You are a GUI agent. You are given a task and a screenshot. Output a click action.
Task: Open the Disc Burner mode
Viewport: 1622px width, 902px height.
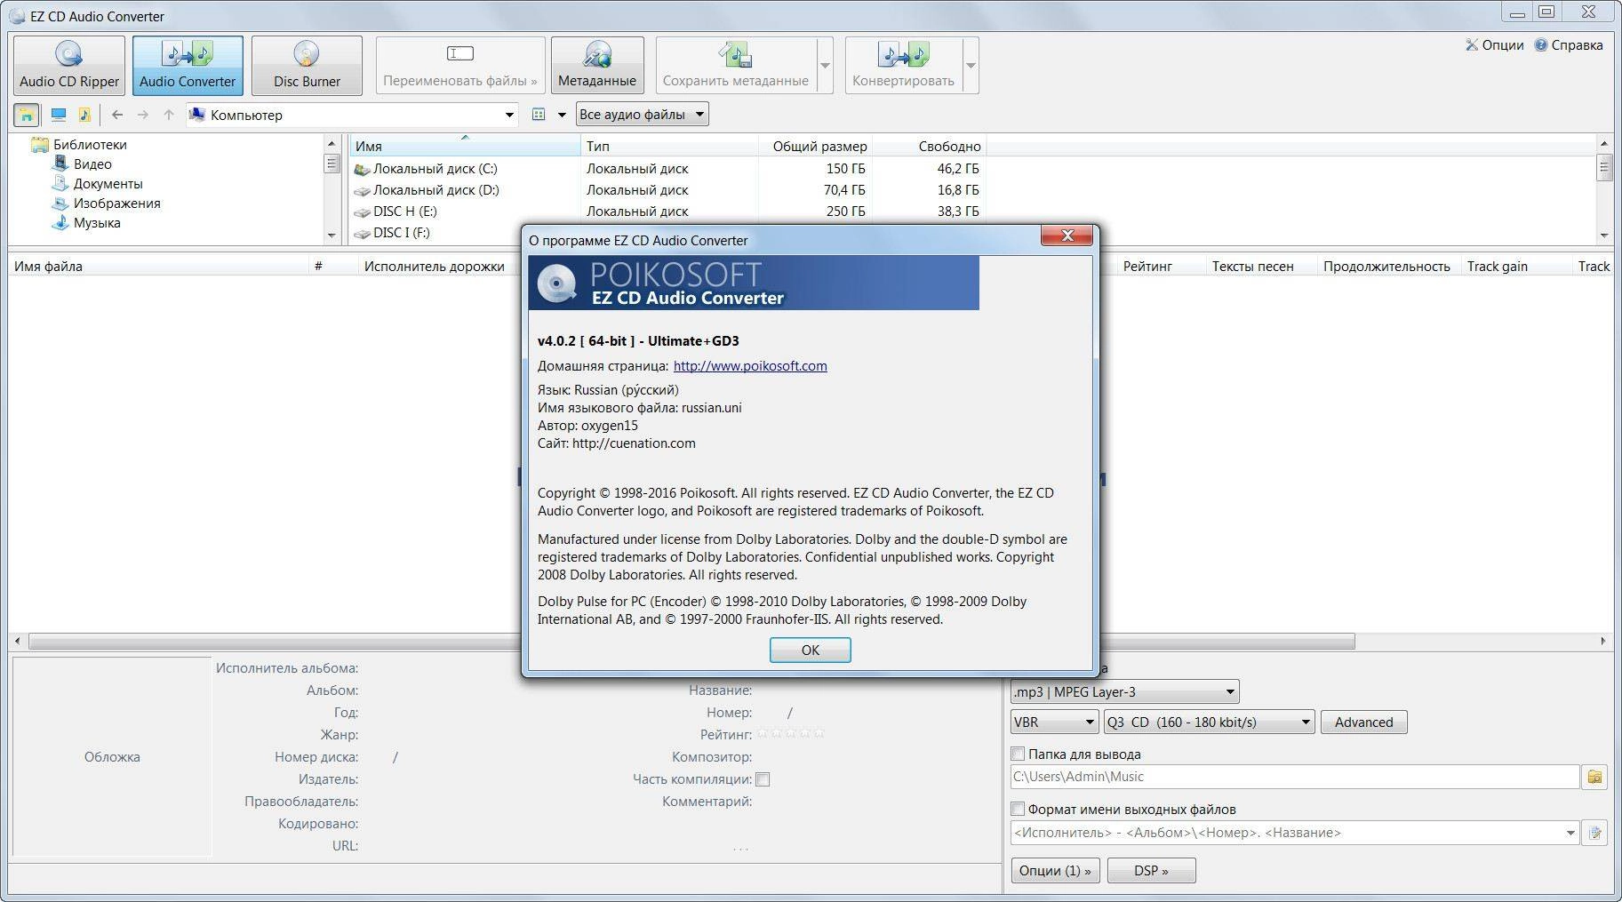pos(307,66)
